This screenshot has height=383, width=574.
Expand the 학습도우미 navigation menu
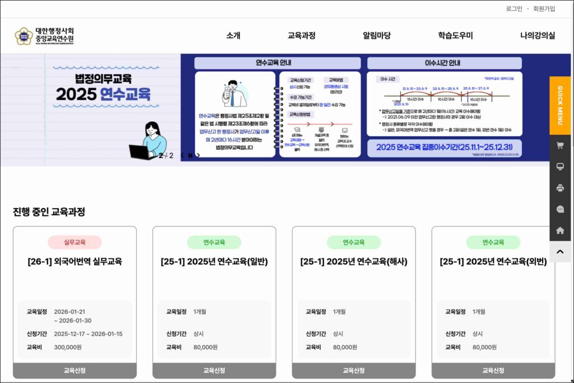[x=455, y=36]
